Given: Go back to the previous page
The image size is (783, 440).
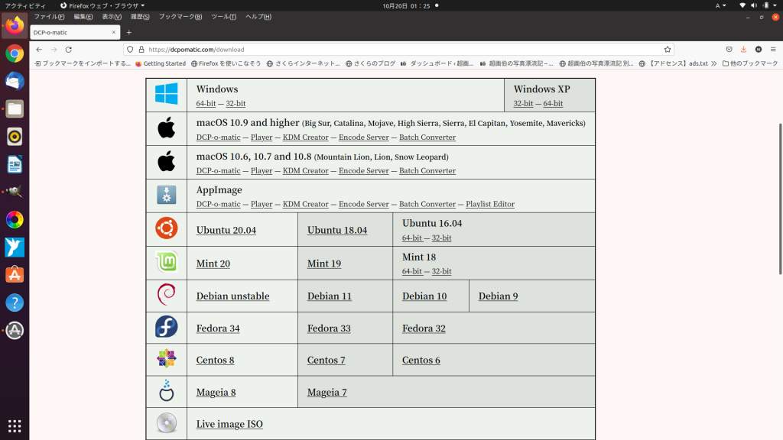Looking at the screenshot, I should (x=39, y=50).
